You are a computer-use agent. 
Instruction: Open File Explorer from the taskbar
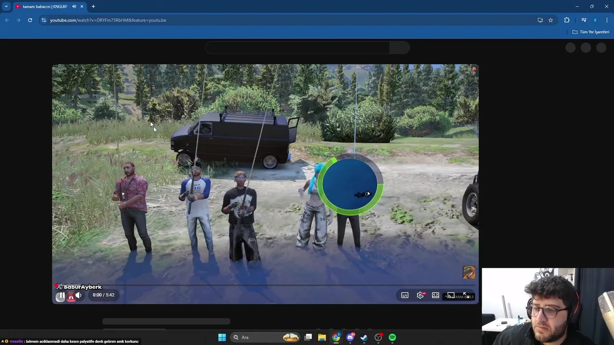(x=322, y=337)
